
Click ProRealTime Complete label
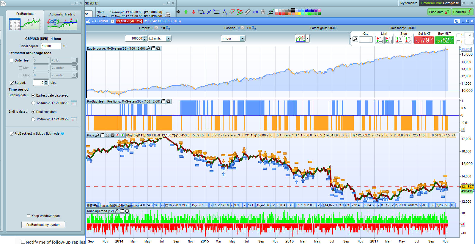click(x=440, y=3)
